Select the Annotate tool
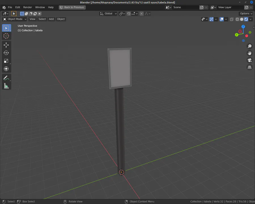Viewport: 255px width, 204px height. coord(6,78)
